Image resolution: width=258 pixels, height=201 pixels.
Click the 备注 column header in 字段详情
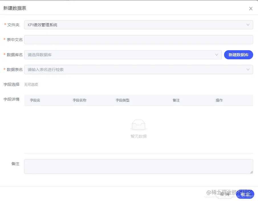coord(176,100)
